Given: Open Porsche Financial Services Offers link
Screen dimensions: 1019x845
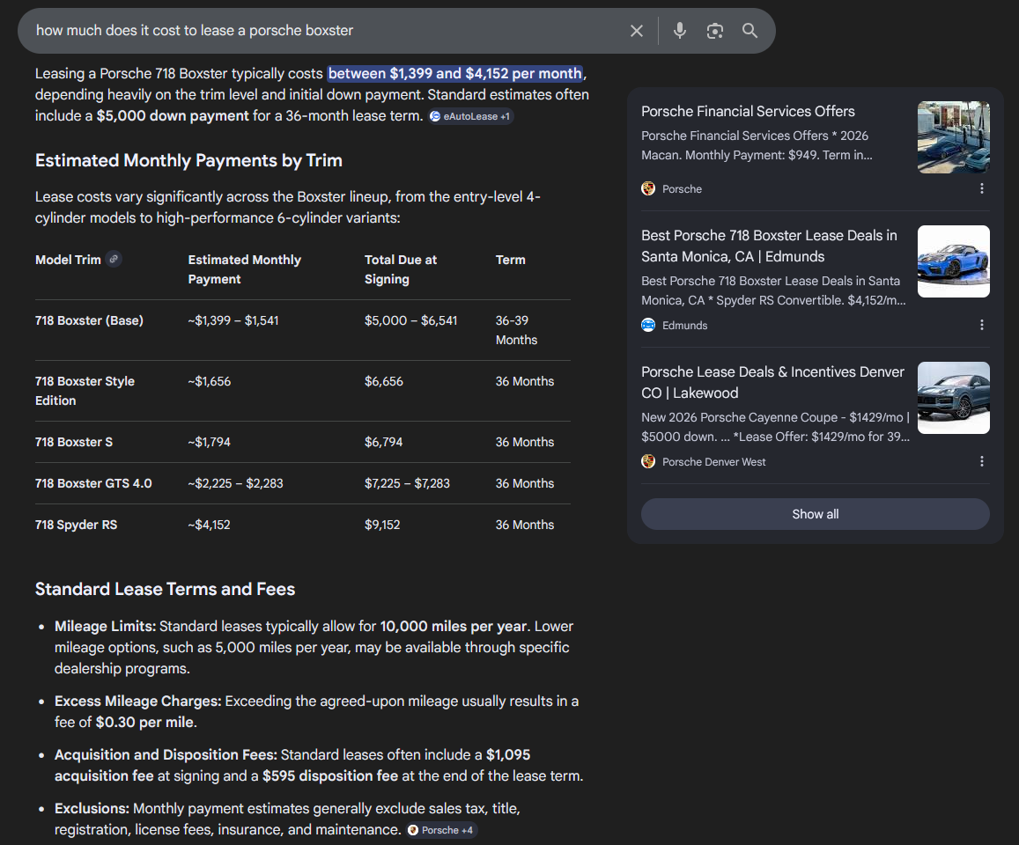Looking at the screenshot, I should [x=748, y=111].
